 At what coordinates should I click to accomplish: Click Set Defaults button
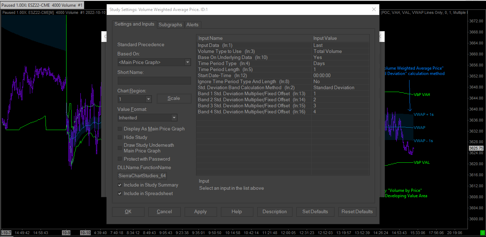coord(315,212)
